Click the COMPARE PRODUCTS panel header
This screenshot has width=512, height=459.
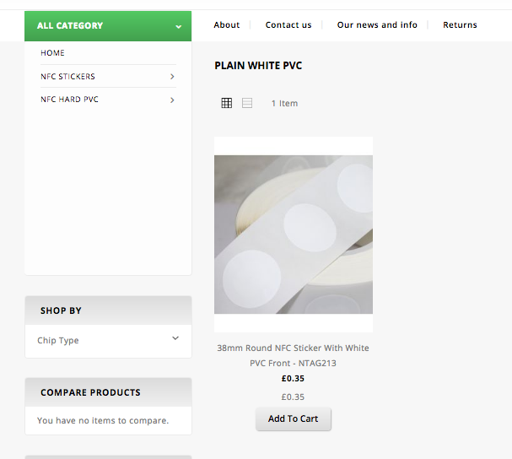pyautogui.click(x=108, y=392)
